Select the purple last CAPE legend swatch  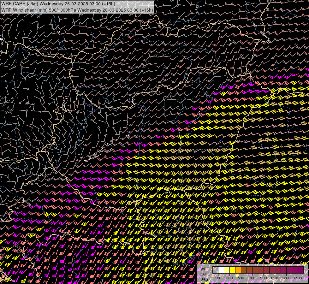point(301,270)
